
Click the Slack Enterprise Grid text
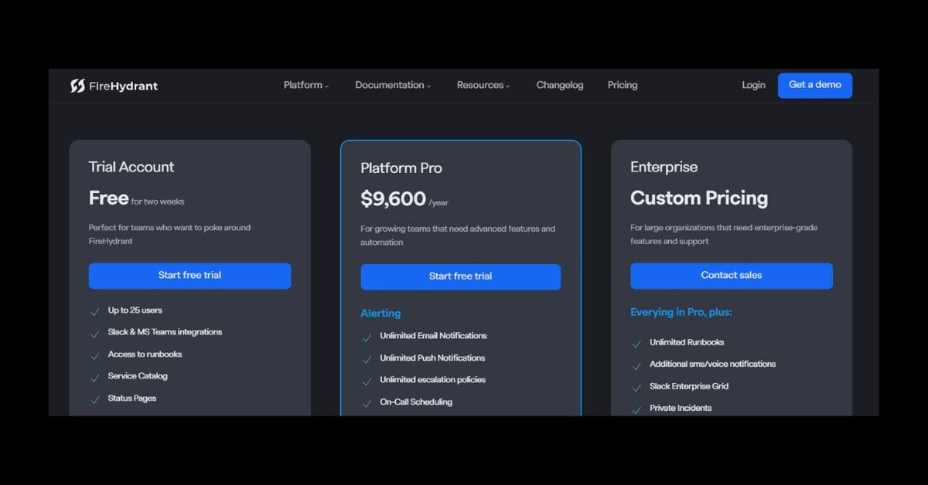(689, 386)
